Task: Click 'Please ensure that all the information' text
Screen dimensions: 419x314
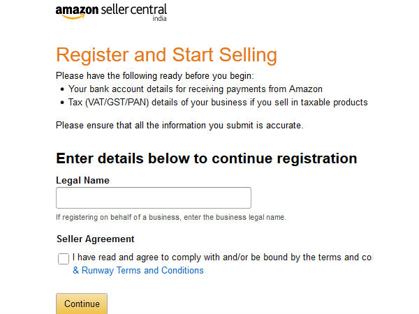Action: tap(179, 125)
